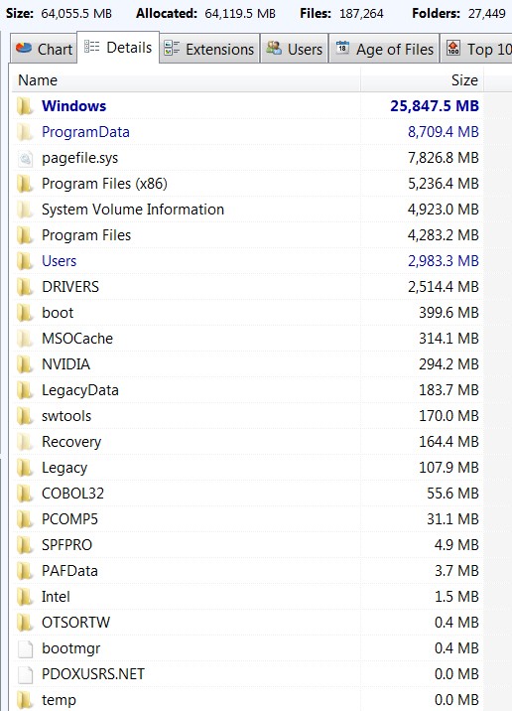Select the swtools name

66,416
